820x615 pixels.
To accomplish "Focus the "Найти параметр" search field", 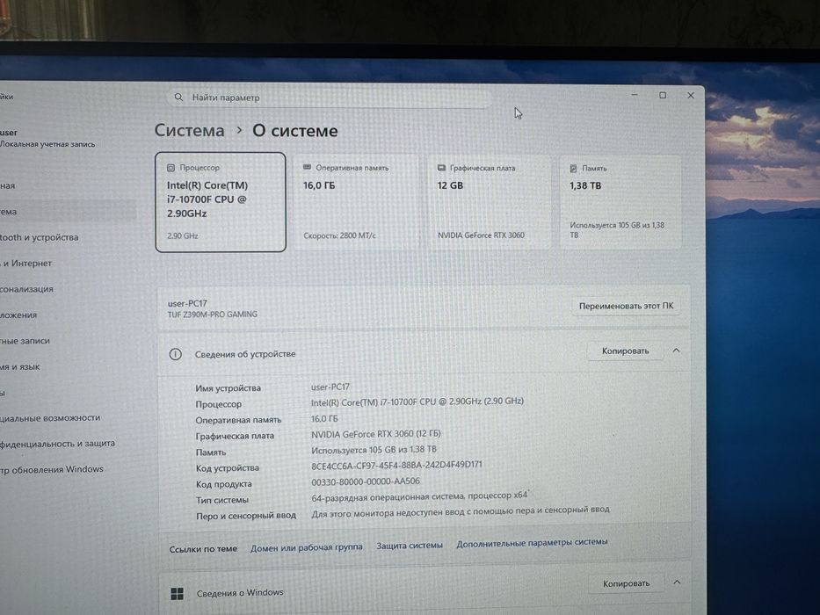I will coord(330,98).
